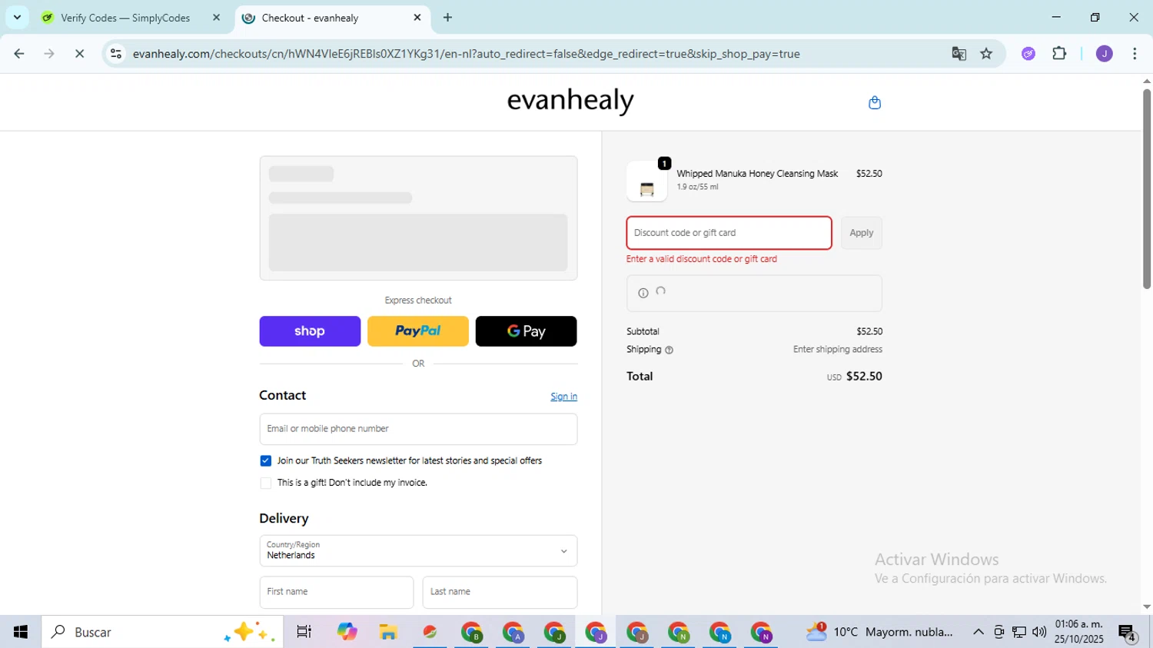Show hidden system tray icons
Screen dimensions: 1153x648
tap(978, 632)
